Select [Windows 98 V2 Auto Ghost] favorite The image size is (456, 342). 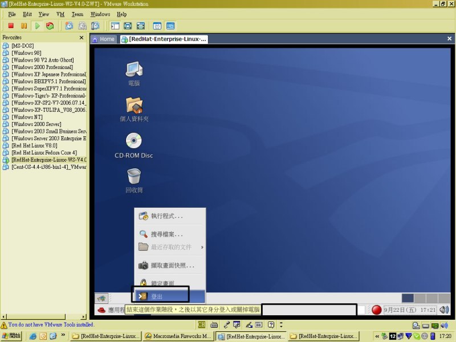(x=43, y=60)
